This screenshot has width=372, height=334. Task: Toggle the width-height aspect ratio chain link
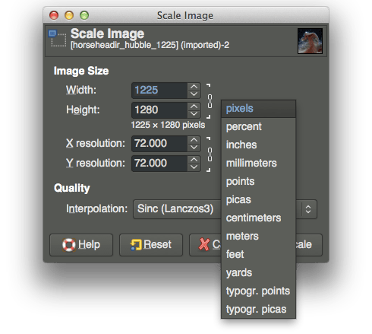point(210,101)
